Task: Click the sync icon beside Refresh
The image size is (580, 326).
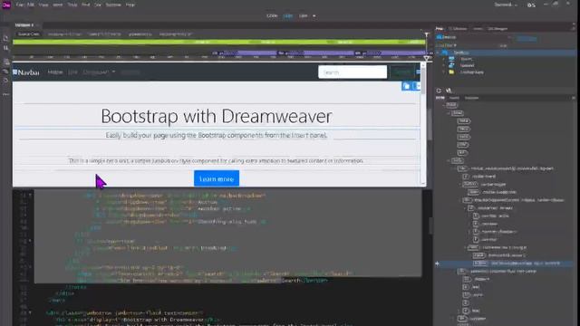Action: [x=449, y=91]
